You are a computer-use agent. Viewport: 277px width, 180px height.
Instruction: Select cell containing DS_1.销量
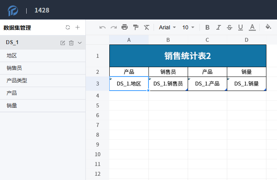[x=246, y=84]
